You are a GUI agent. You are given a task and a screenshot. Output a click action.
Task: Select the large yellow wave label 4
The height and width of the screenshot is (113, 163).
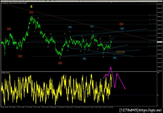click(31, 7)
